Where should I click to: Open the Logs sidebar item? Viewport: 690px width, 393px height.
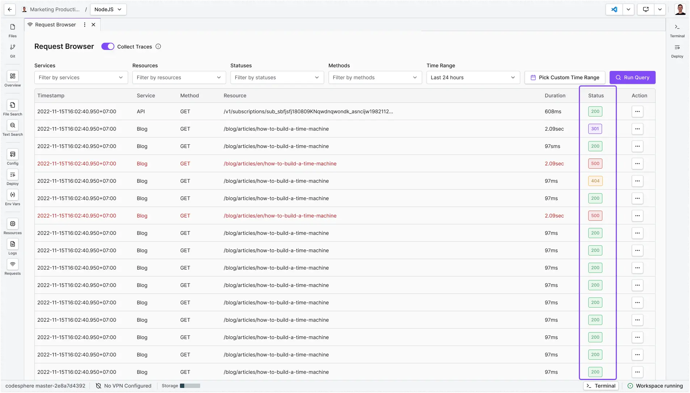tap(13, 247)
